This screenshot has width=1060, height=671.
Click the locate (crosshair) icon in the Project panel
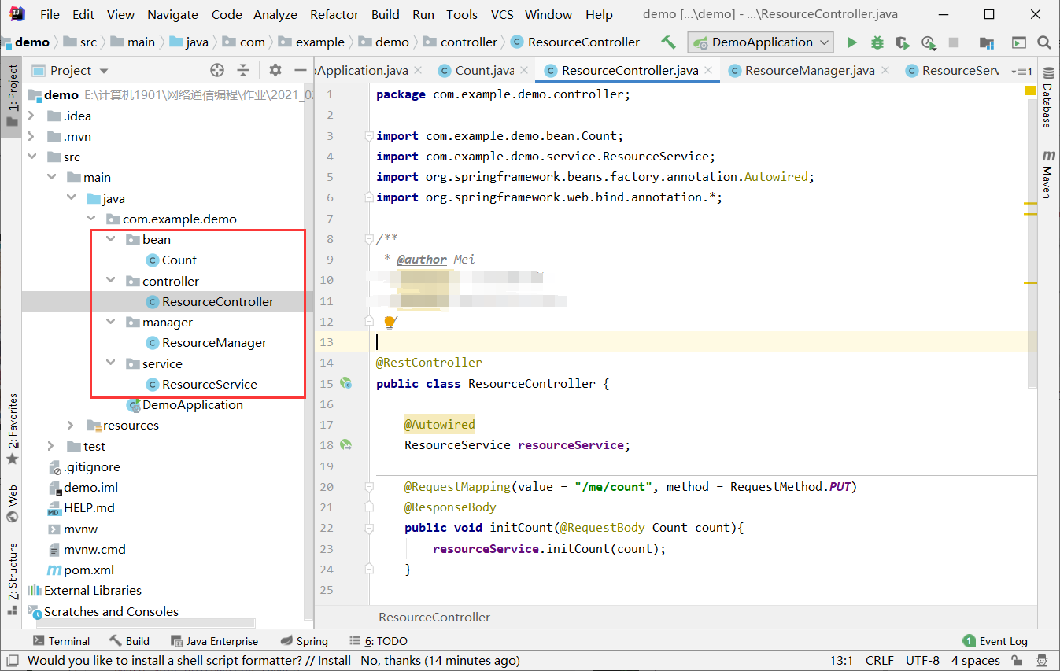coord(217,70)
